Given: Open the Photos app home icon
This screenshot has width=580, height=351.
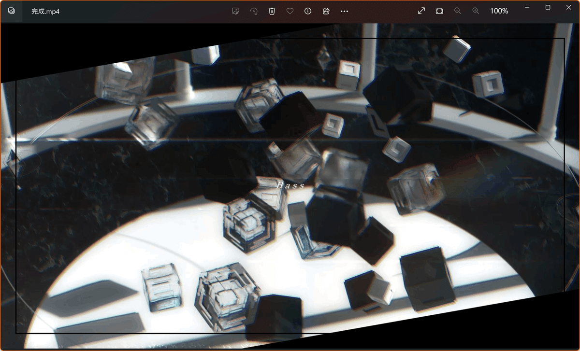Looking at the screenshot, I should 12,11.
